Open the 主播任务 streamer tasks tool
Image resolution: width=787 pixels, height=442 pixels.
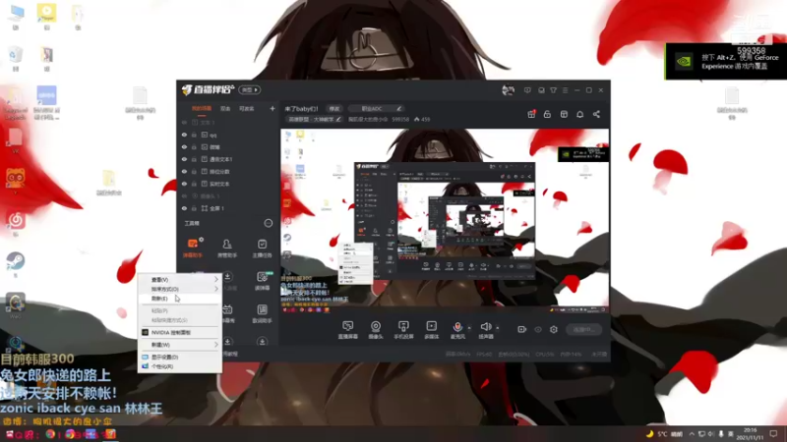tap(262, 248)
